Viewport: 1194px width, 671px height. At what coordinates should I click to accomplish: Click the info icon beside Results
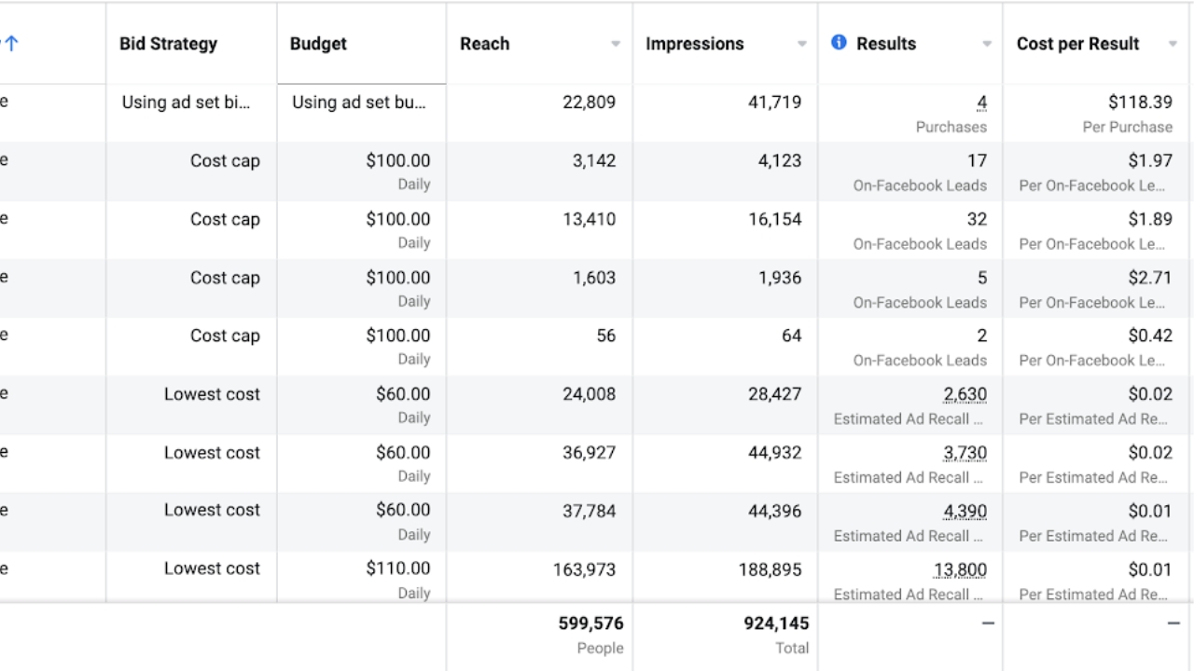tap(839, 43)
